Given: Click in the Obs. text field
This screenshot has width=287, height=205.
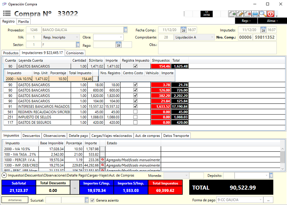Looking at the screenshot, I should tap(217, 48).
